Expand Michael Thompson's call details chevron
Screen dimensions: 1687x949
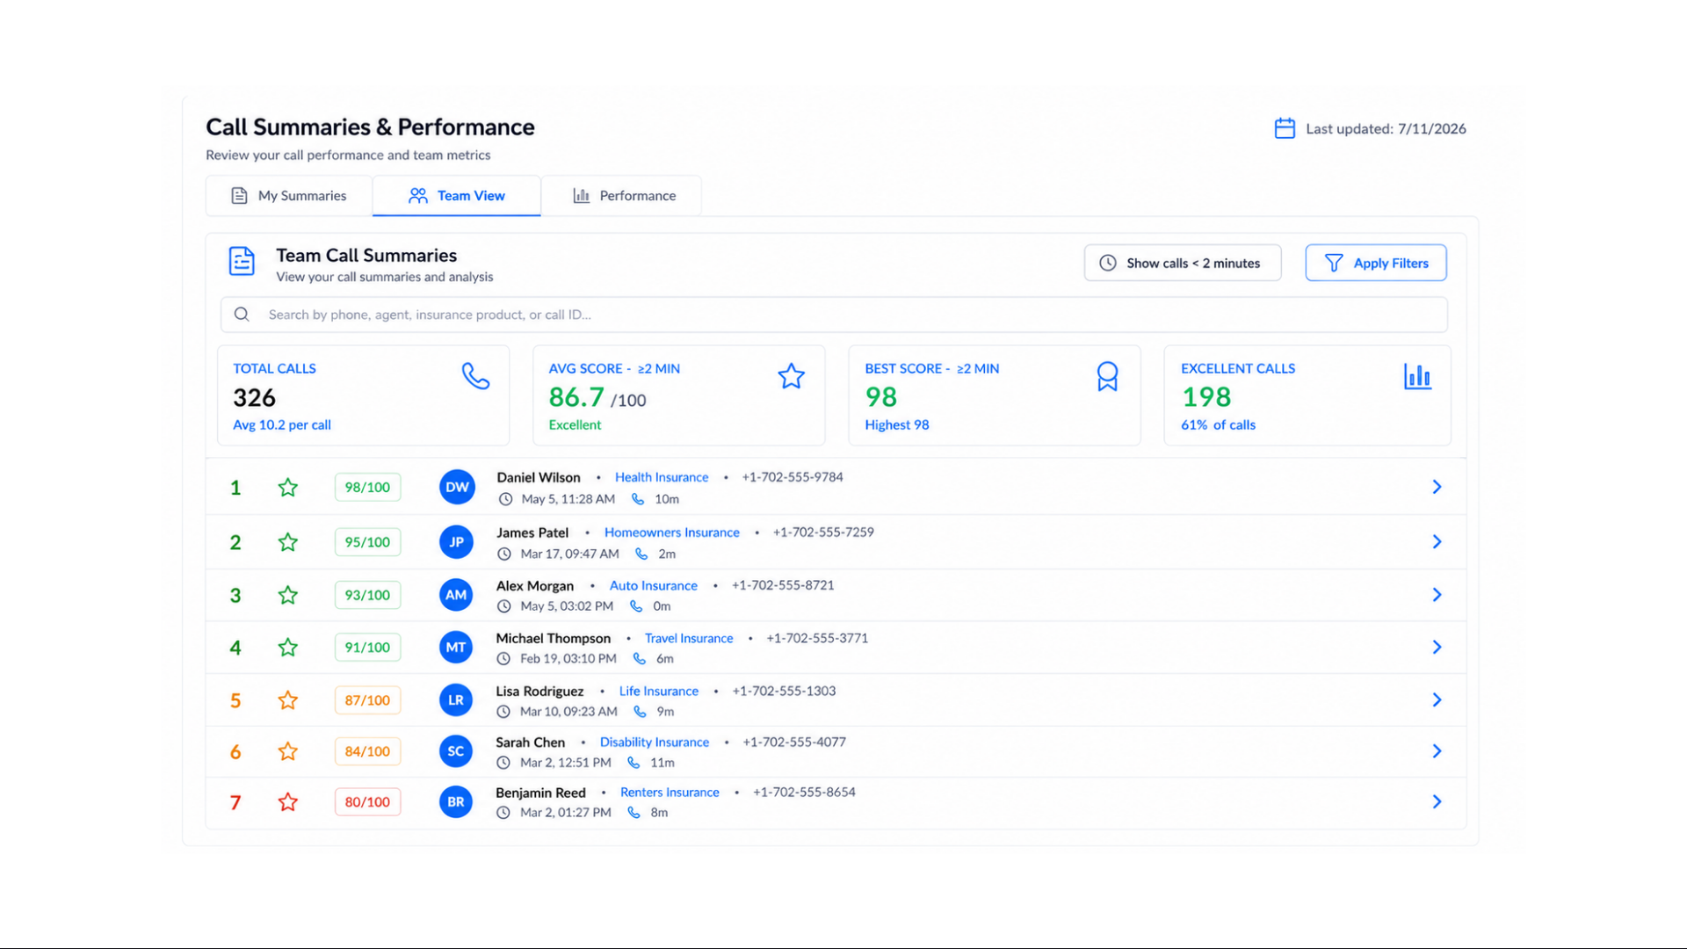(x=1437, y=648)
